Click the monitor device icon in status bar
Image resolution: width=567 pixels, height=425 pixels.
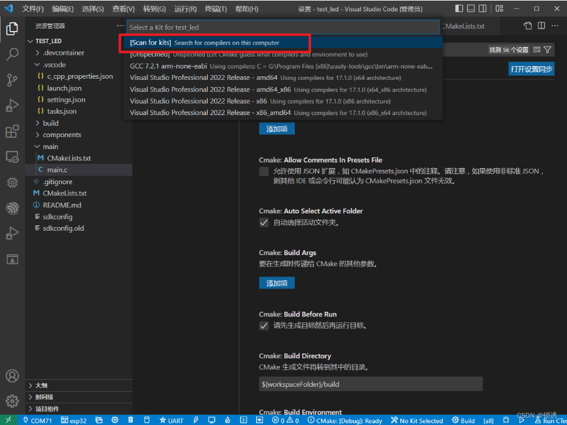[x=211, y=420]
